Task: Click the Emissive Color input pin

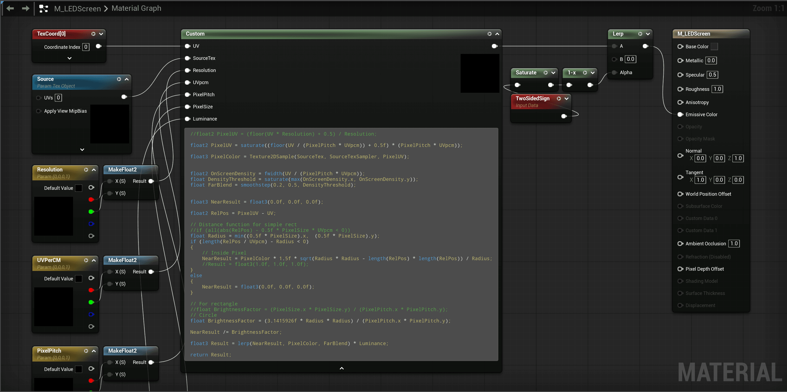Action: pos(680,115)
